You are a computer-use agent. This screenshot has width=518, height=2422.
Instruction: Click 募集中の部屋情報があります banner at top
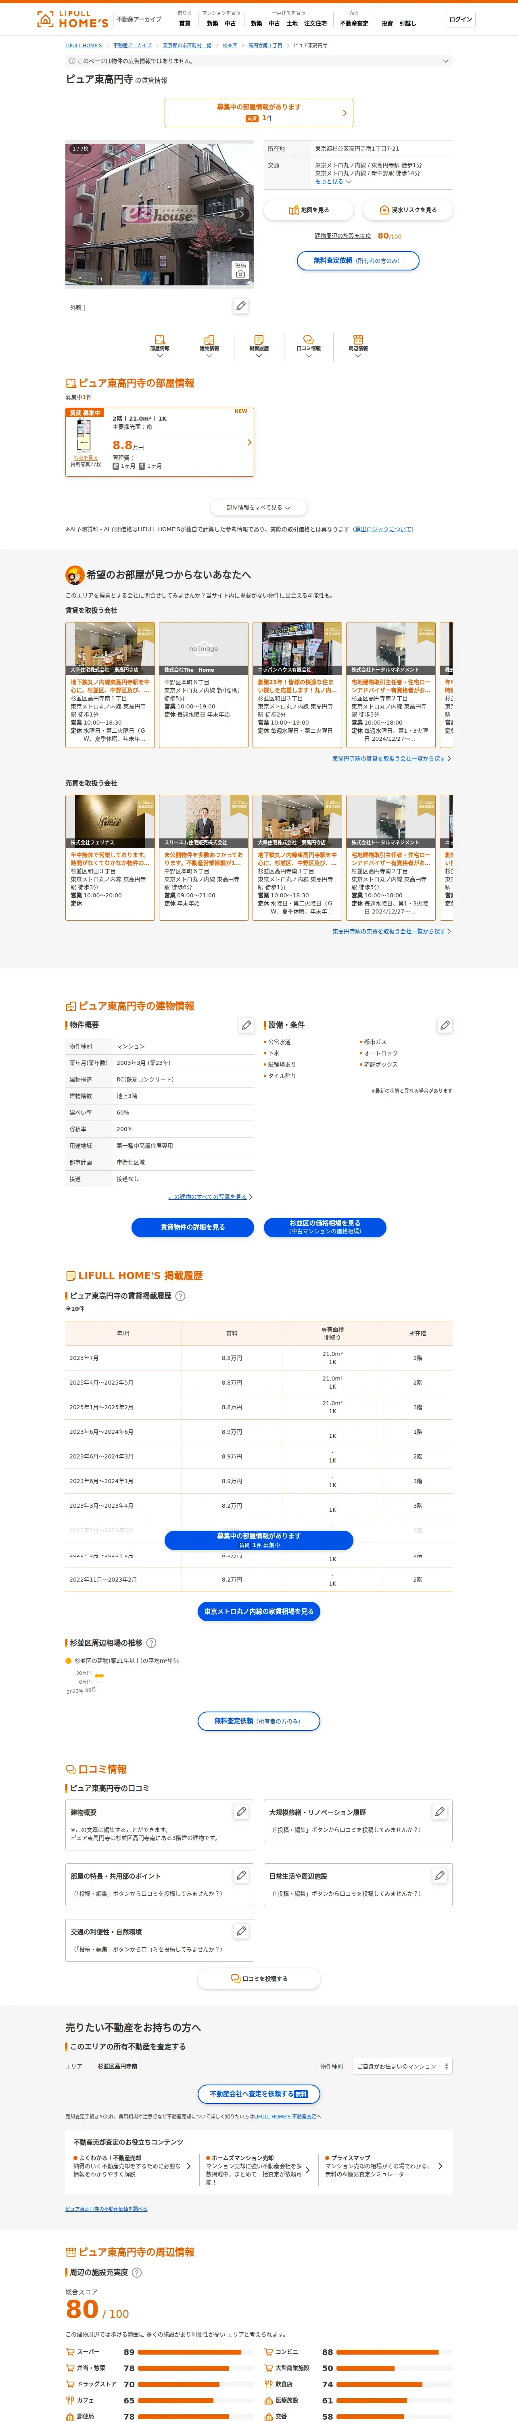259,113
